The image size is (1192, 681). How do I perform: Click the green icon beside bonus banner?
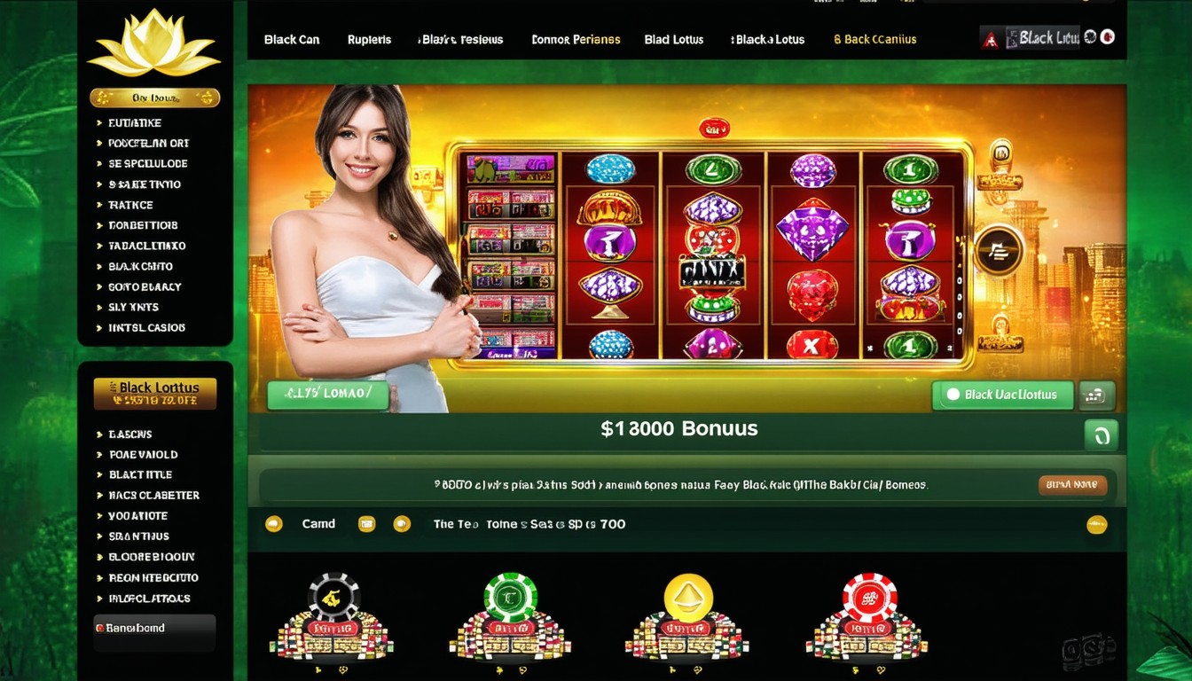point(1101,436)
